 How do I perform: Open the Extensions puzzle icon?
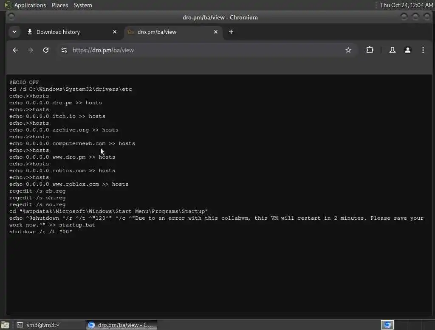370,50
